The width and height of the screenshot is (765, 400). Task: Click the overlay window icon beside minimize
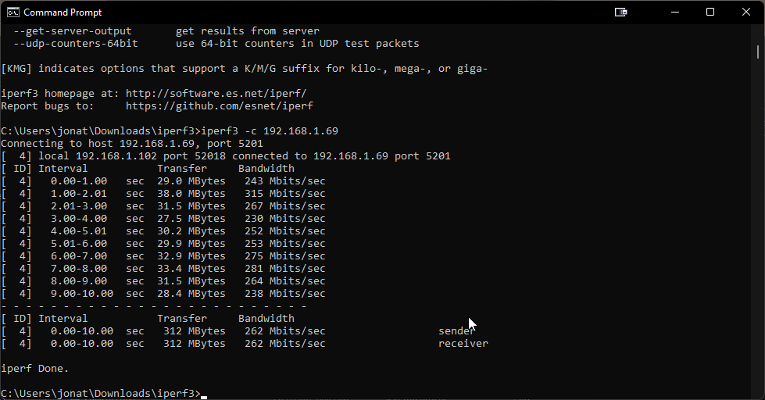click(620, 12)
